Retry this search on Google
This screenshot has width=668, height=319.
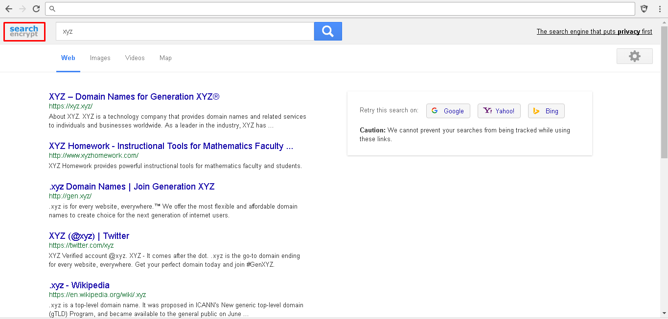[448, 111]
